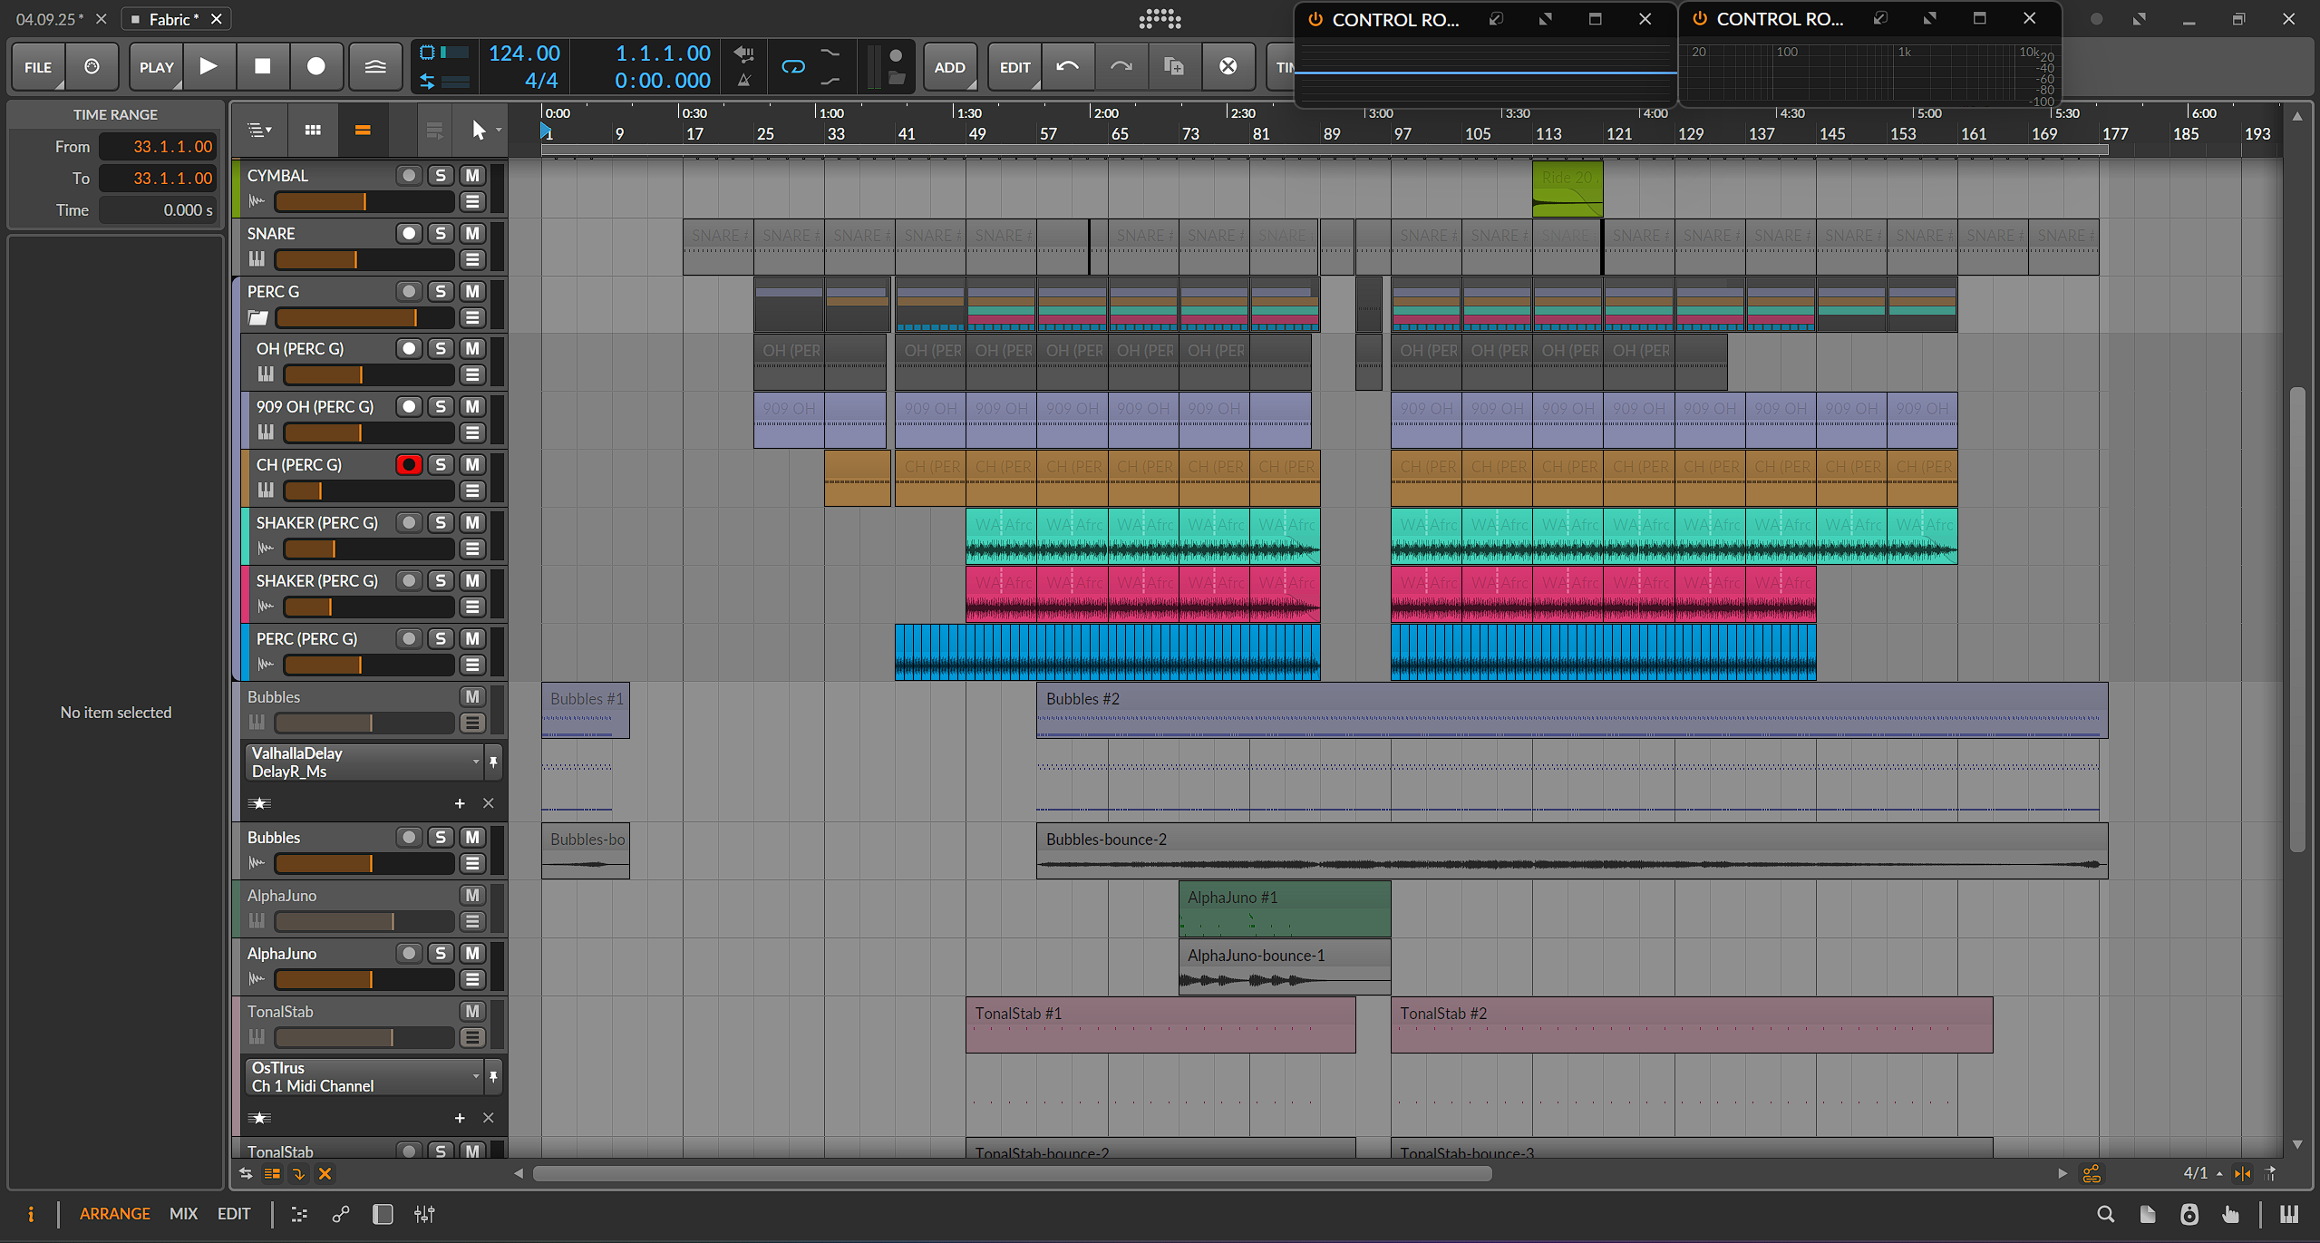Mute the CYMBAL track

(x=472, y=176)
